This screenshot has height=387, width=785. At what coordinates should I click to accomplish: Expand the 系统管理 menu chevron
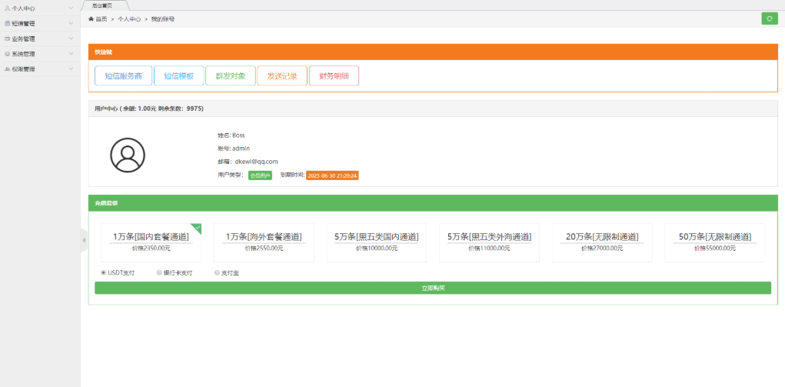tap(71, 54)
